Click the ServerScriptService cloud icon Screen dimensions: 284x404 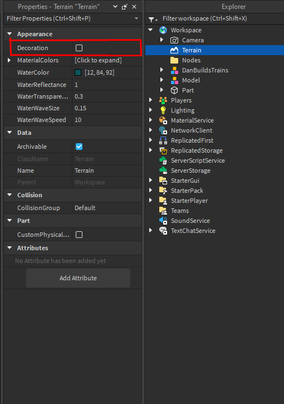pos(163,160)
